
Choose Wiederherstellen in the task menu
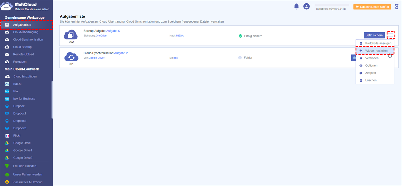click(375, 51)
